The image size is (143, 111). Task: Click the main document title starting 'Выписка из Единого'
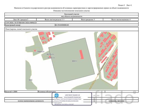(71, 8)
